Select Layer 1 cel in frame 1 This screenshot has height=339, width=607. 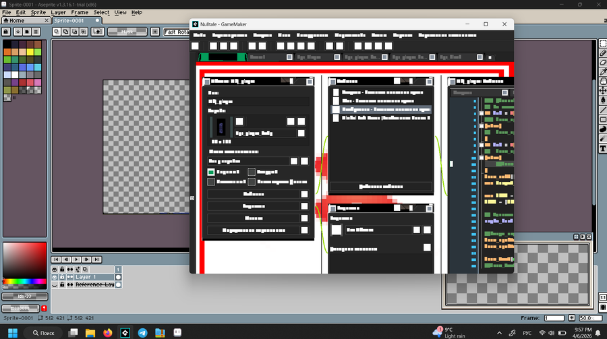pos(118,277)
